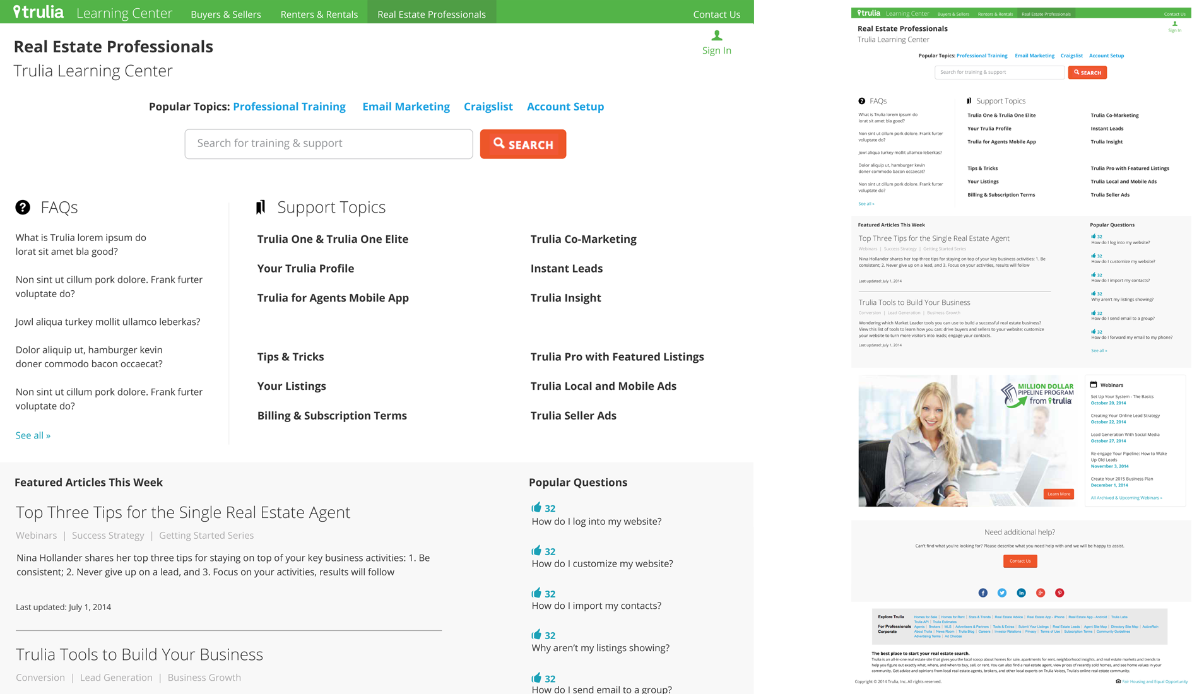Click the Webinars calendar icon in the small preview

(1094, 384)
